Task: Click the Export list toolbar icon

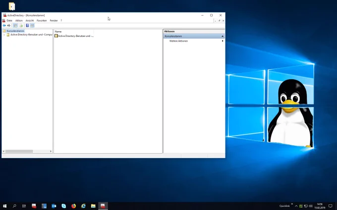Action: click(21, 26)
